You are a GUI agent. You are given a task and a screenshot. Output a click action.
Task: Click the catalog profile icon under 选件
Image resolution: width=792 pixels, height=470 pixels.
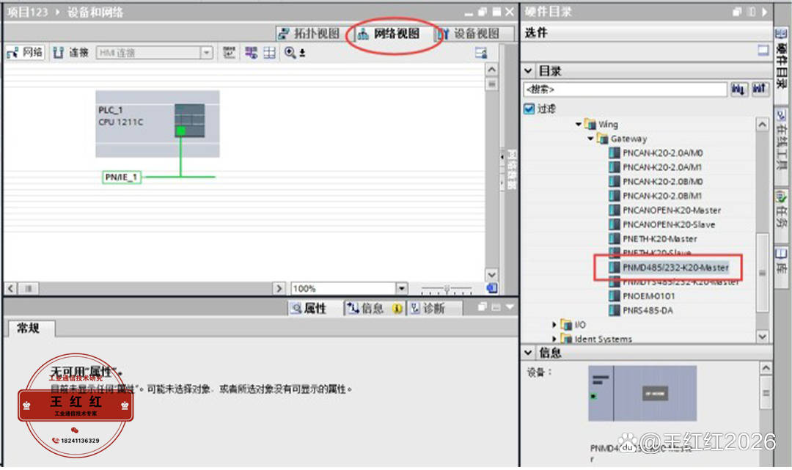763,50
